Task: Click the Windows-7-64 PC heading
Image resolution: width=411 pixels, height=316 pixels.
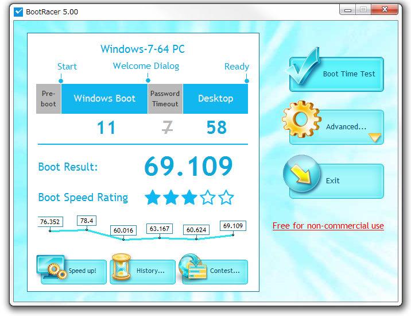Action: click(x=142, y=49)
